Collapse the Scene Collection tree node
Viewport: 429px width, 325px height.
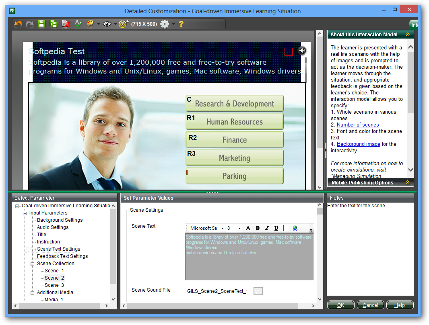32,264
